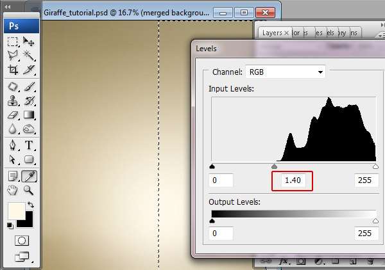
Task: Minimize the Giraffe_tutorial.psd document window
Action: click(223, 12)
